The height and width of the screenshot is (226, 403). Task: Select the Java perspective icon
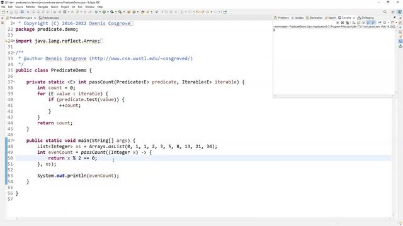pyautogui.click(x=399, y=12)
